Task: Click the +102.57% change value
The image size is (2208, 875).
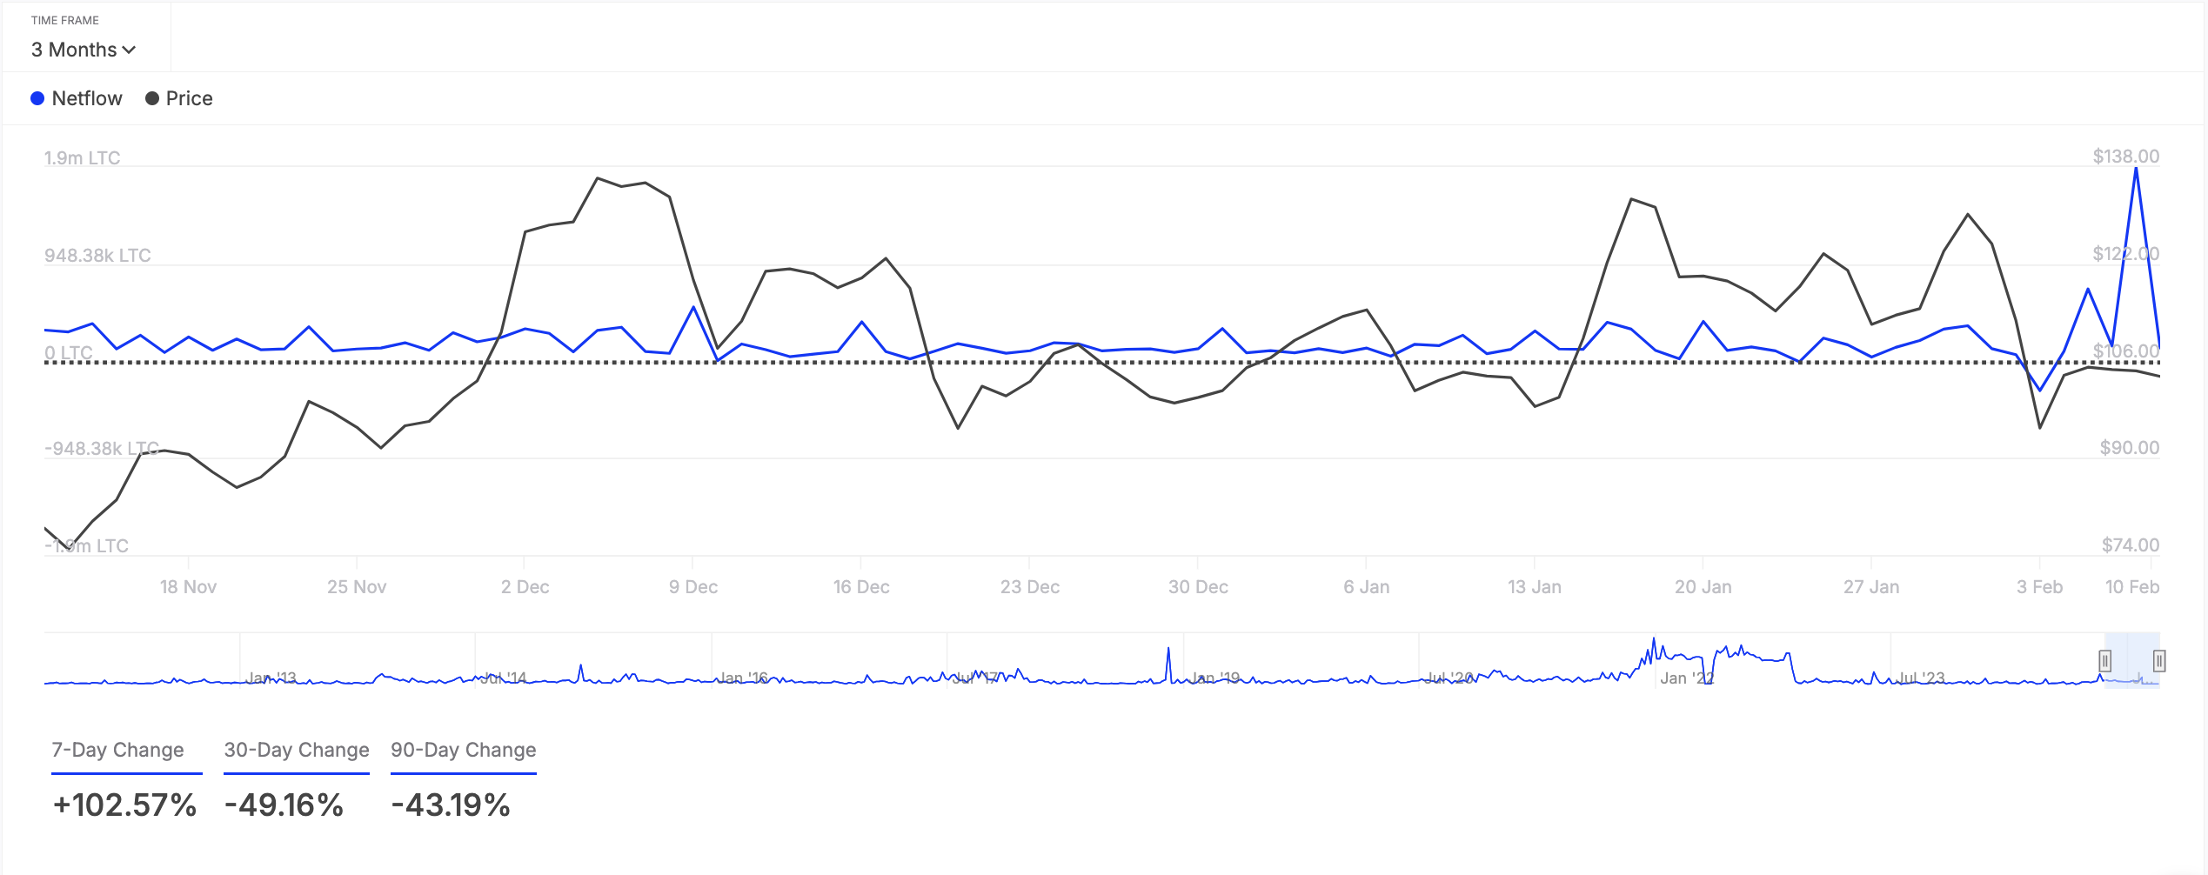Action: (124, 805)
